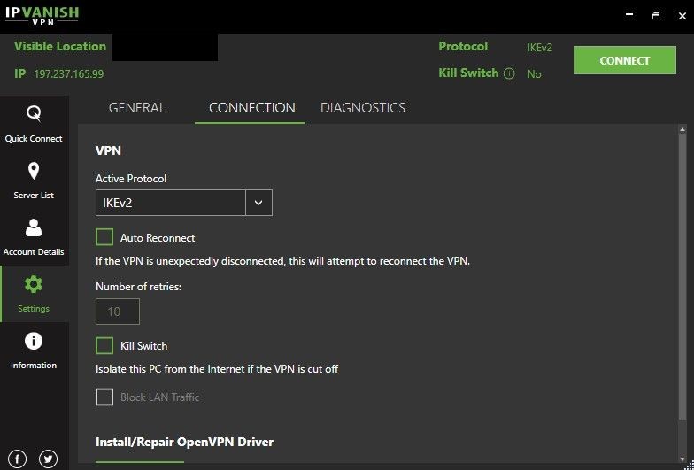Image resolution: width=694 pixels, height=470 pixels.
Task: Click the Auto Reconnect description text
Action: pyautogui.click(x=283, y=261)
